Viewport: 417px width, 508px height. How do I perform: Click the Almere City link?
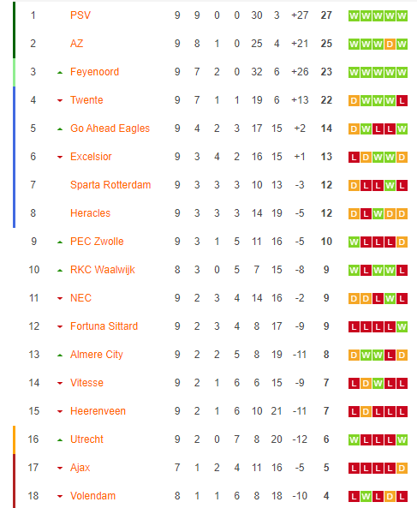[x=97, y=355]
